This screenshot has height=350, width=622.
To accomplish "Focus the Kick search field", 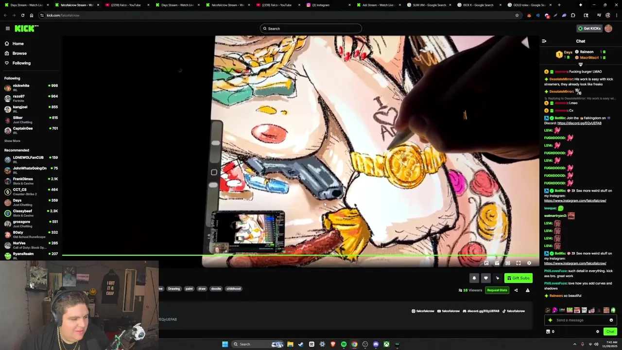I will [x=311, y=29].
